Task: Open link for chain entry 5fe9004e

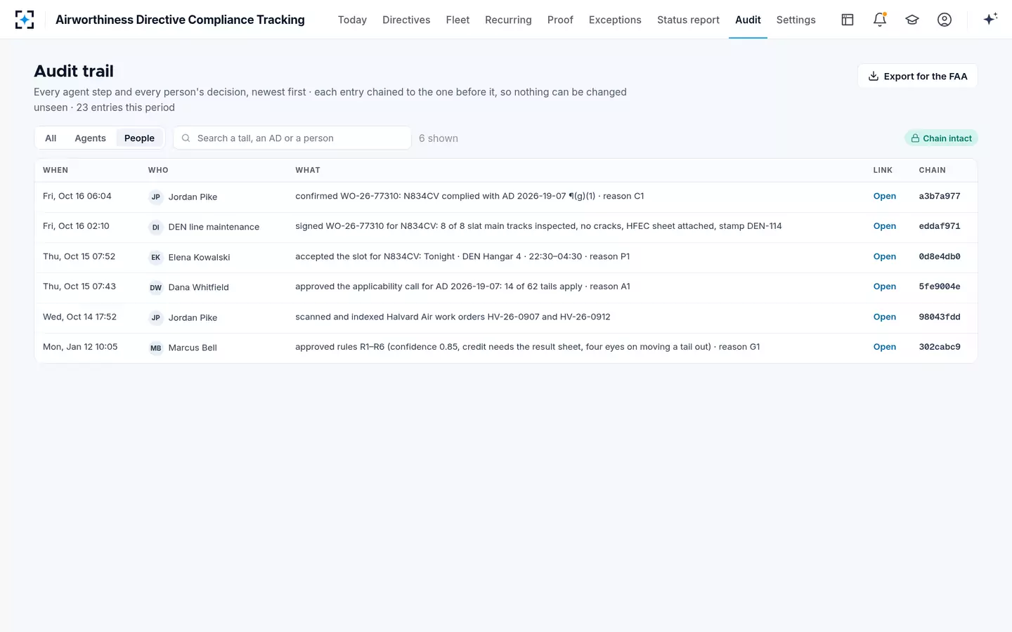Action: click(x=885, y=287)
